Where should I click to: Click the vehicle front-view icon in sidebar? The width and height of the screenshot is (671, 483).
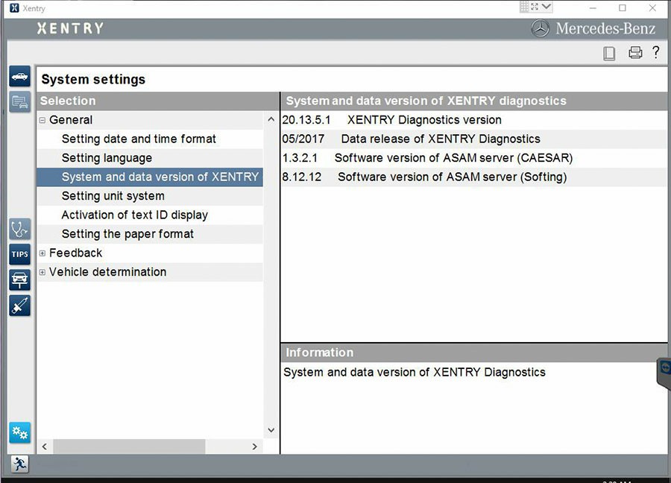pos(20,280)
